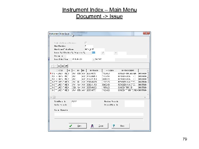Click the green checkmark Start button
Image resolution: width=199 pixels, height=149 pixels.
[78, 126]
